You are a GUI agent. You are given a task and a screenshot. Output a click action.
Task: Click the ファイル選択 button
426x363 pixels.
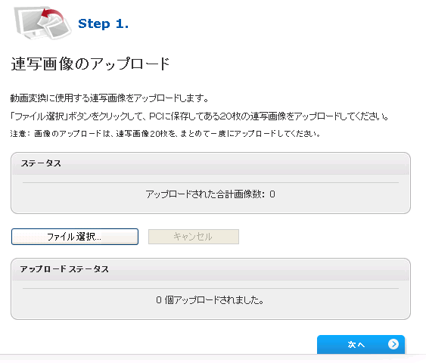[x=75, y=237]
